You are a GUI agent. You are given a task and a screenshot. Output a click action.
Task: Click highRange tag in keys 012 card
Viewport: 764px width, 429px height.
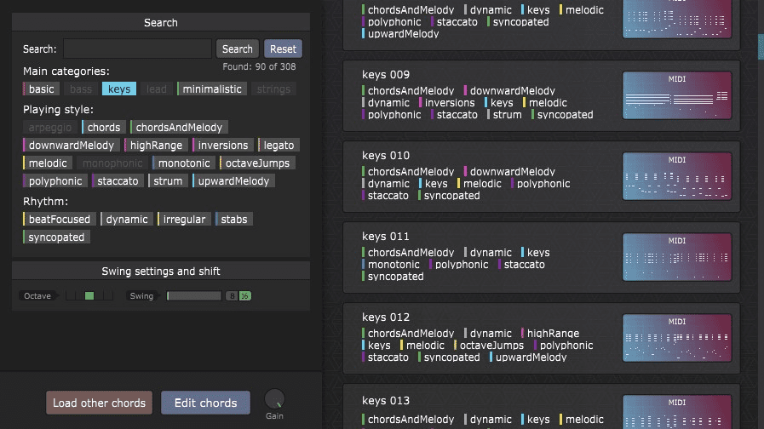point(550,334)
